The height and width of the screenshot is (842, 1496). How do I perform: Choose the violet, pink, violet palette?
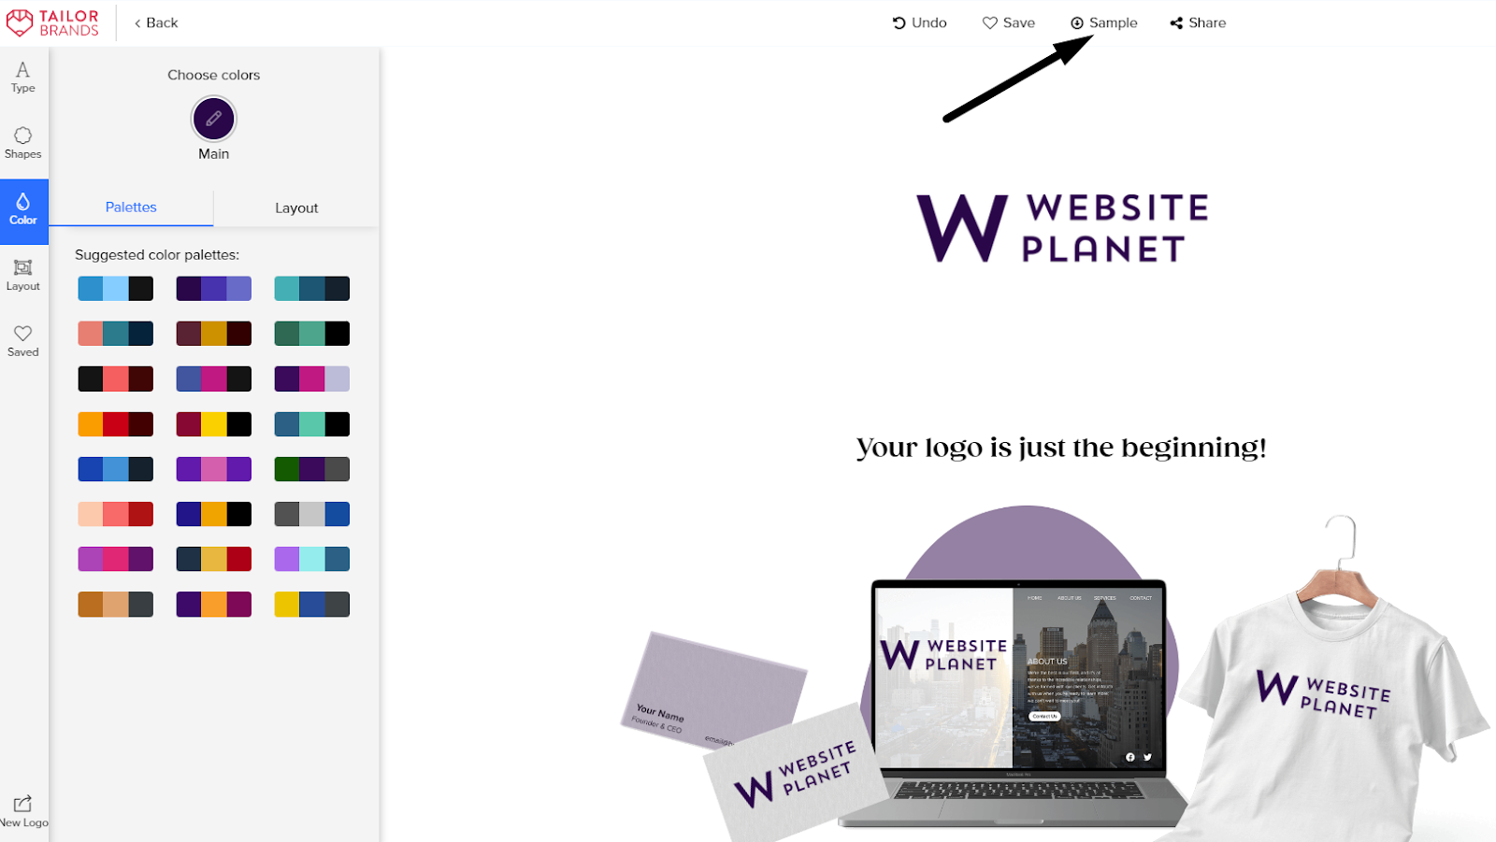click(214, 469)
